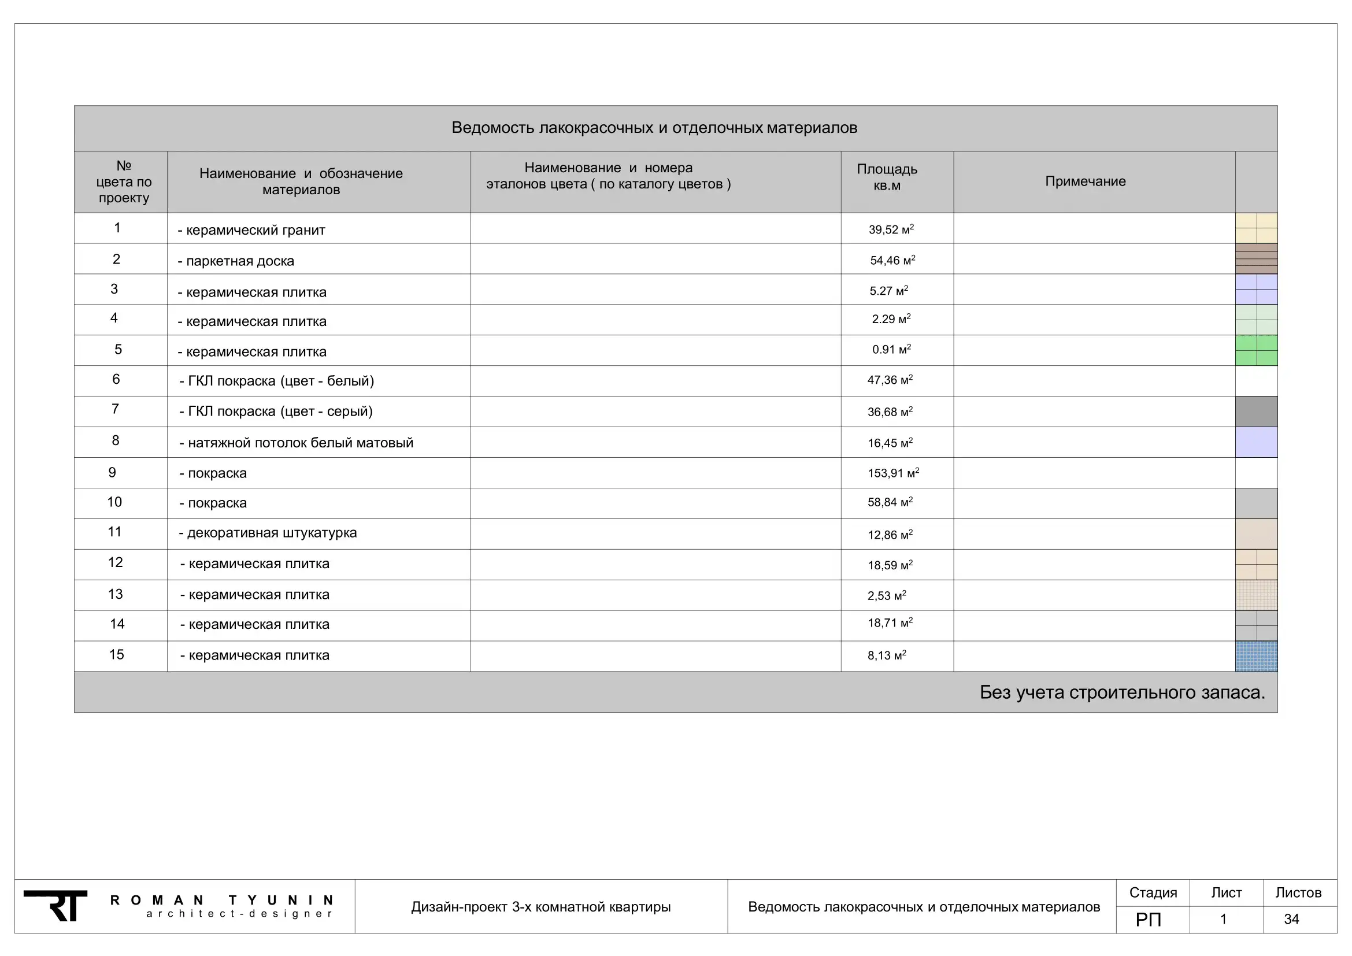Viewport: 1352px width, 956px height.
Task: Click the Лист header in title block
Action: click(1227, 893)
